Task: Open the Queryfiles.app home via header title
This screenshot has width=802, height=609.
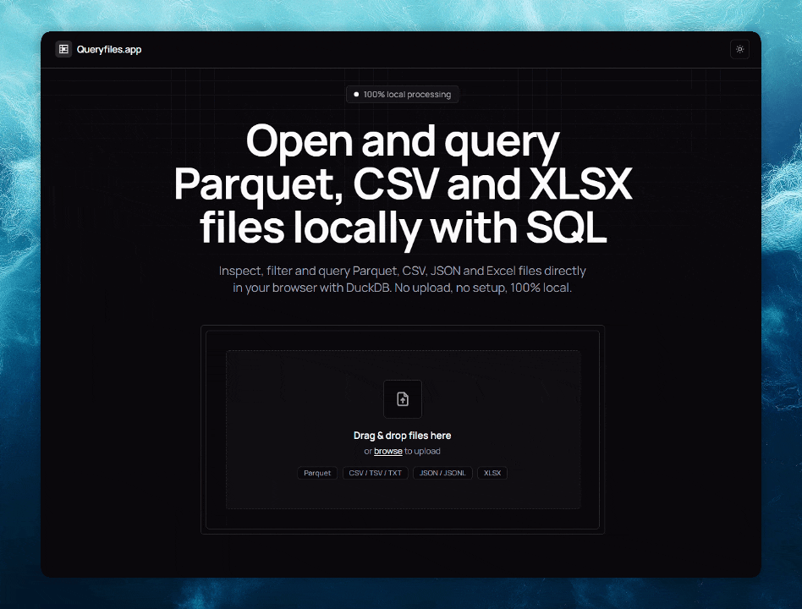Action: [108, 49]
